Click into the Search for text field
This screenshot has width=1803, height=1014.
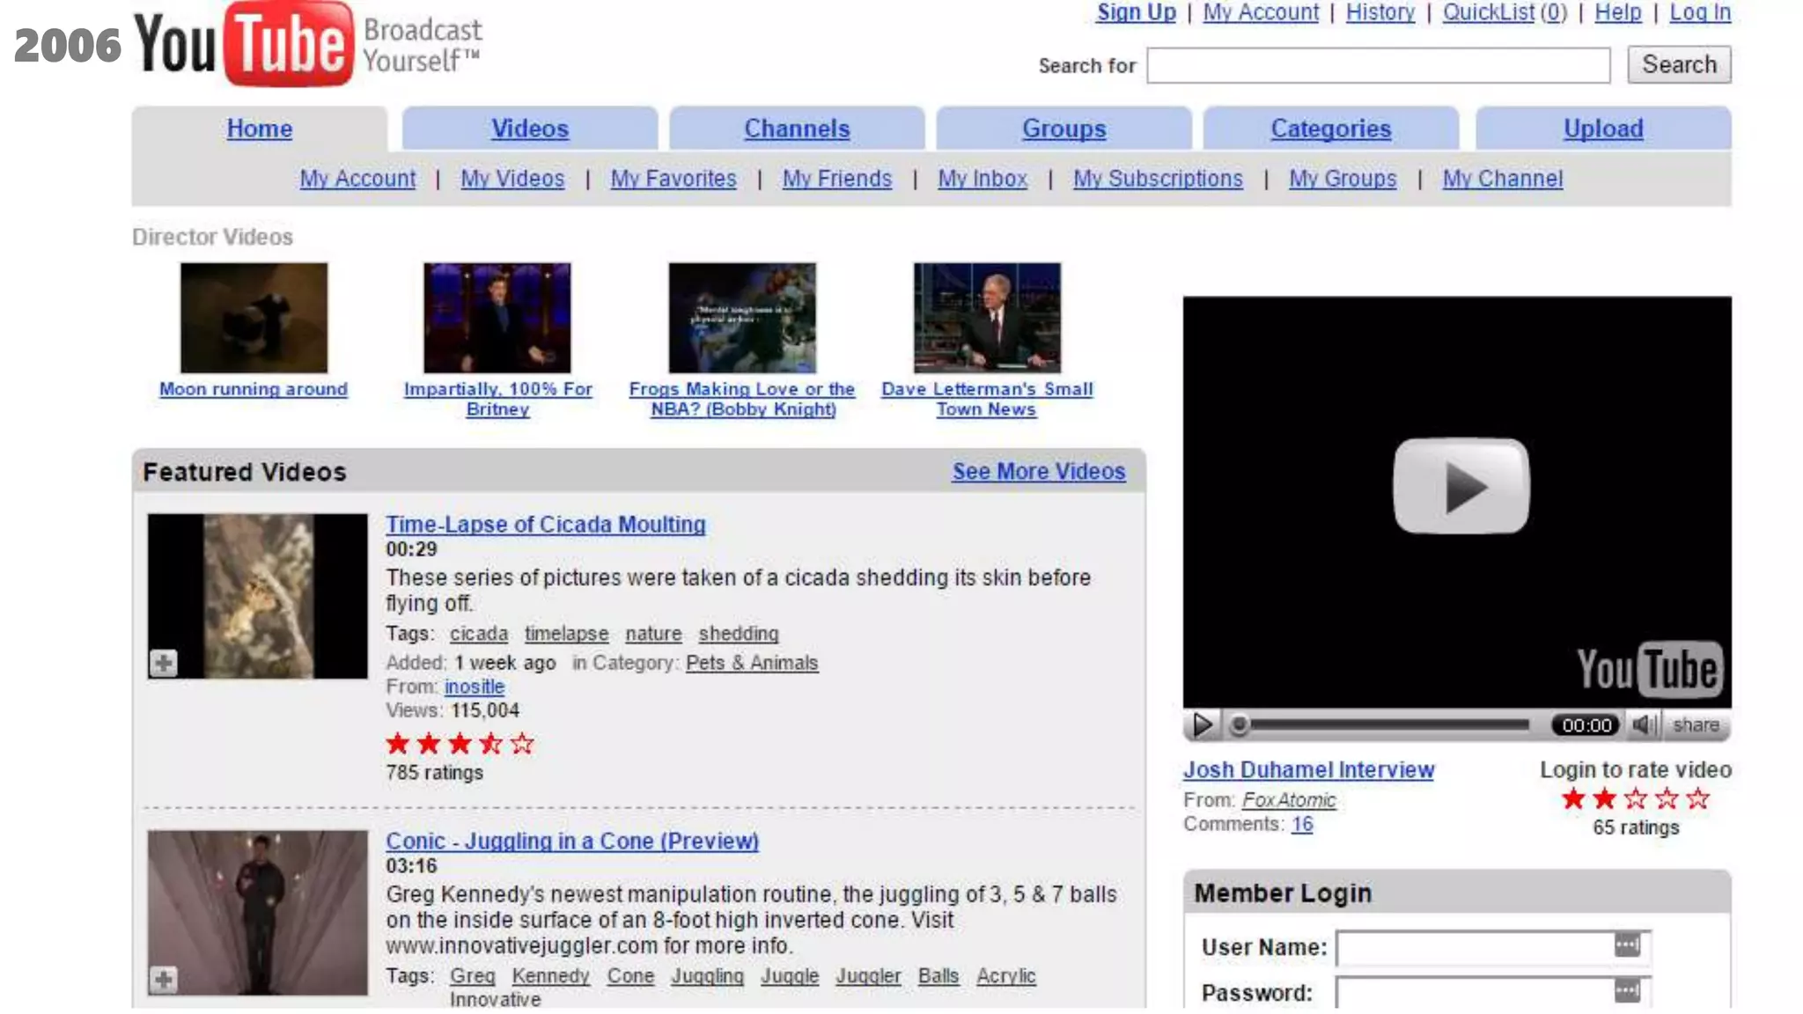(x=1378, y=65)
